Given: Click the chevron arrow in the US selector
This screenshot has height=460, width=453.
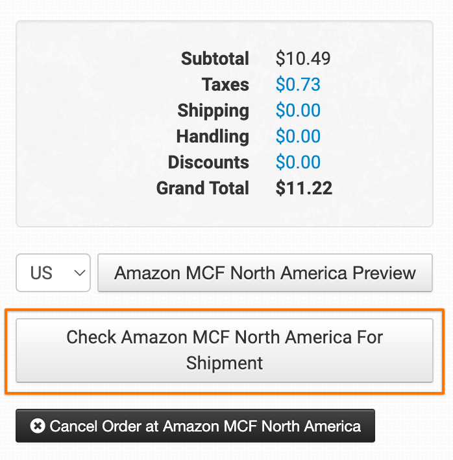Looking at the screenshot, I should (x=80, y=273).
